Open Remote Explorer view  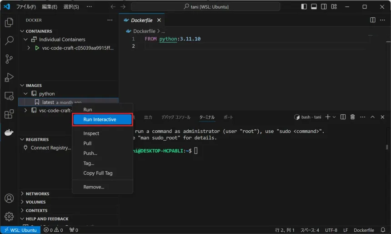coord(9,96)
